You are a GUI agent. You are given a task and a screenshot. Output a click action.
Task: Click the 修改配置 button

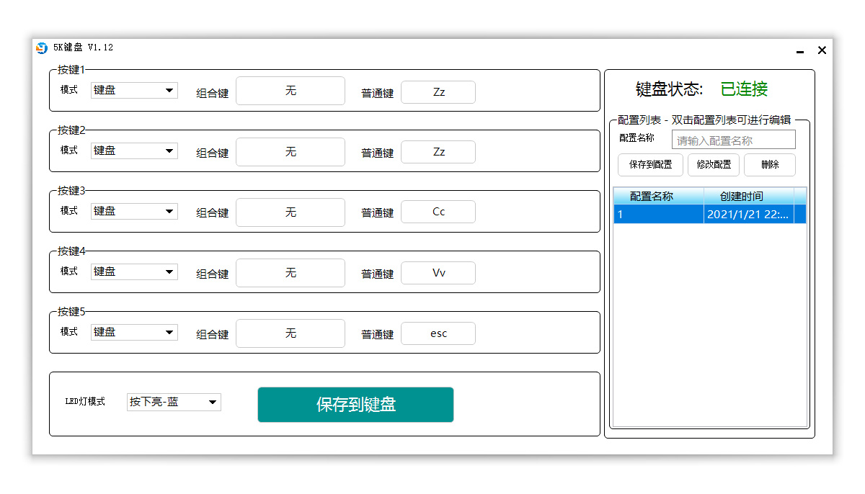[x=713, y=164]
